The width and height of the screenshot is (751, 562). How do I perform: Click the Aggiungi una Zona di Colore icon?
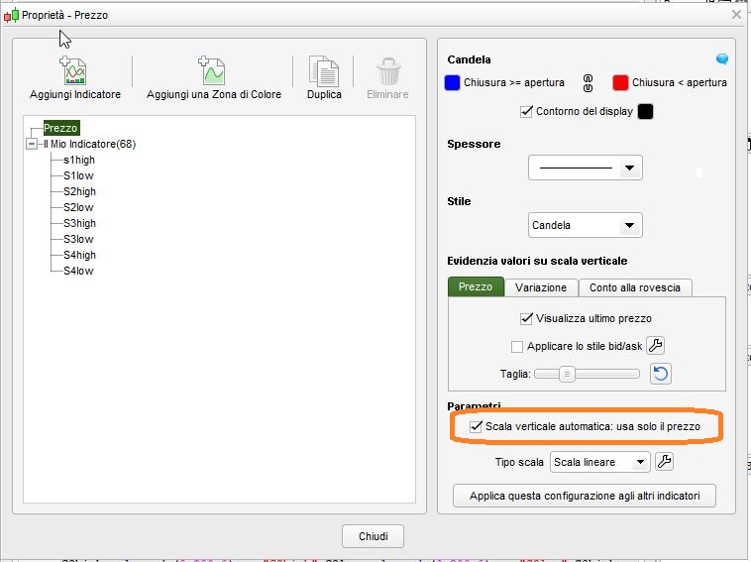(x=212, y=70)
